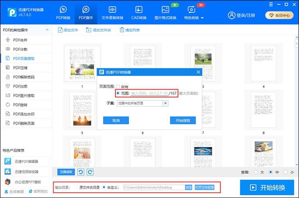Viewport: 299px width, 198px height.
Task: Select PDF删除页面 in the sidebar
Action: [26, 123]
